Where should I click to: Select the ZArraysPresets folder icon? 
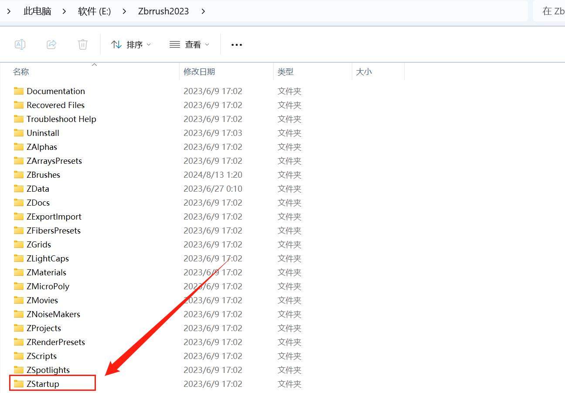(x=19, y=161)
